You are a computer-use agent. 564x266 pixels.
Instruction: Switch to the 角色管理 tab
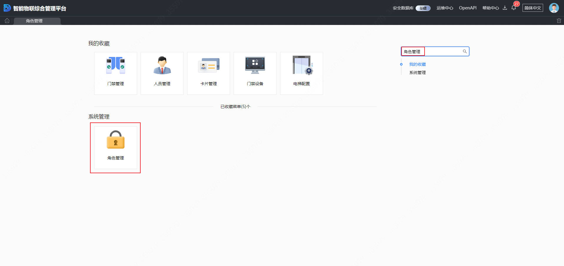[x=34, y=21]
